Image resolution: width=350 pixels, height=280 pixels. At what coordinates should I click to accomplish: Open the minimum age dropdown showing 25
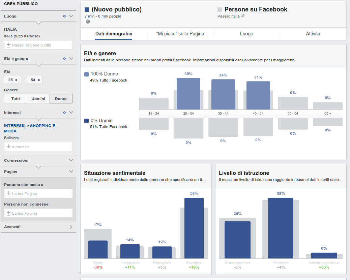pos(12,80)
